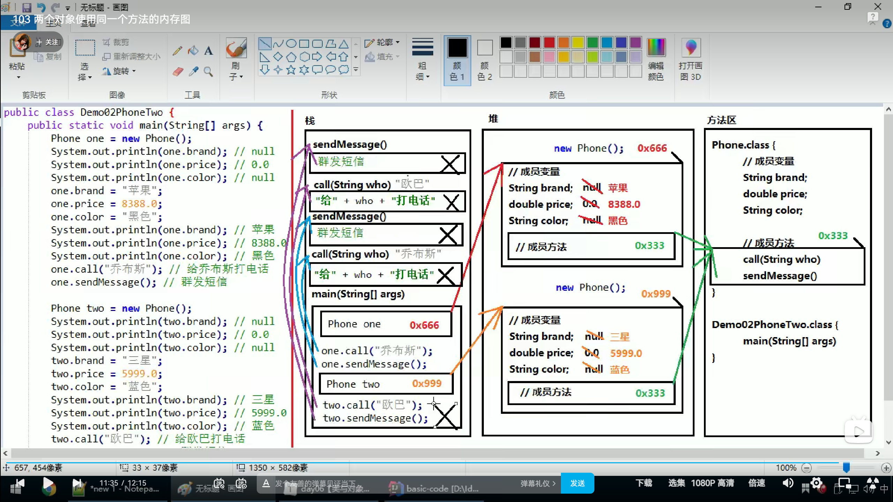Viewport: 893px width, 502px height.
Task: Click the blue Send danmaku button
Action: click(577, 483)
